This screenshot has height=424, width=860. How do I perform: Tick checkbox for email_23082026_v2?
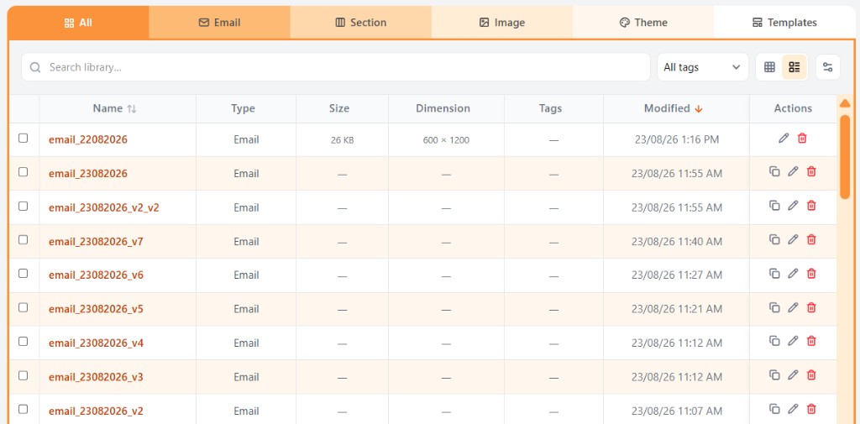coord(23,409)
